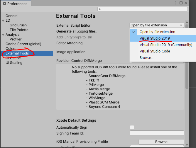Open Tile Palette settings
The image size is (196, 148).
tap(19, 30)
